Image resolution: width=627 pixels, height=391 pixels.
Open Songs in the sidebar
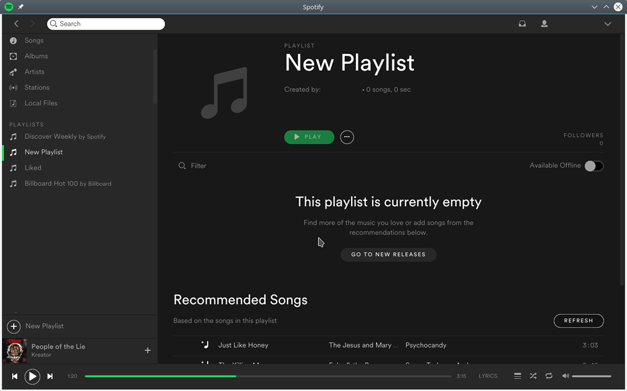pyautogui.click(x=34, y=41)
